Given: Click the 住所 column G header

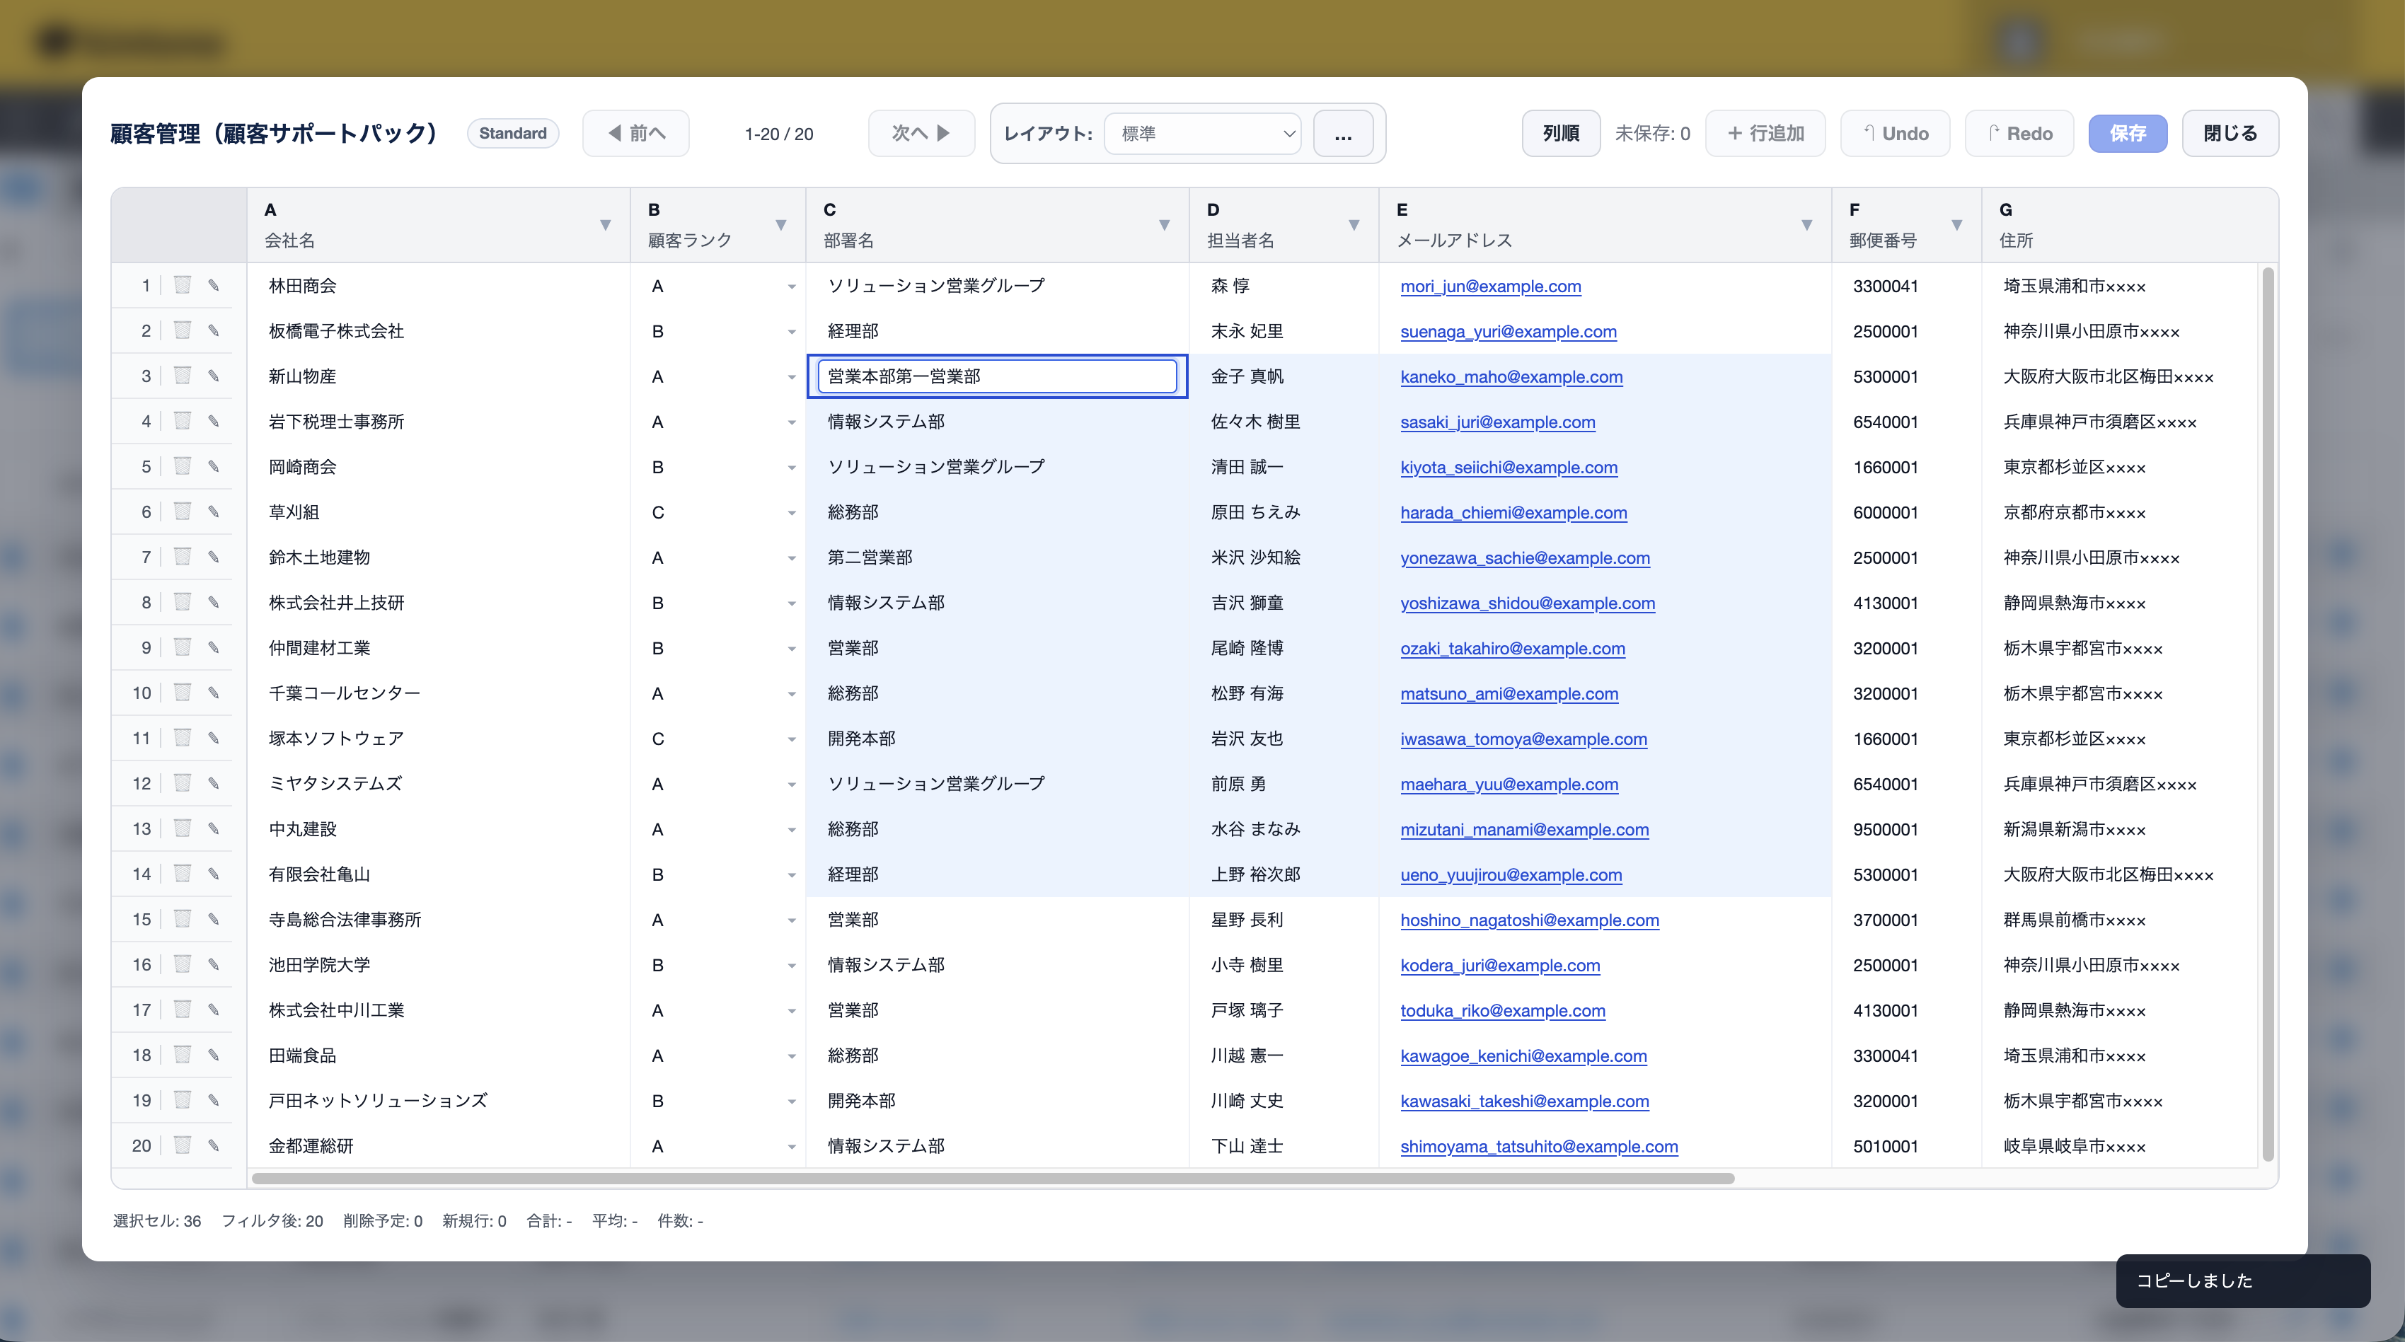Looking at the screenshot, I should 2128,225.
